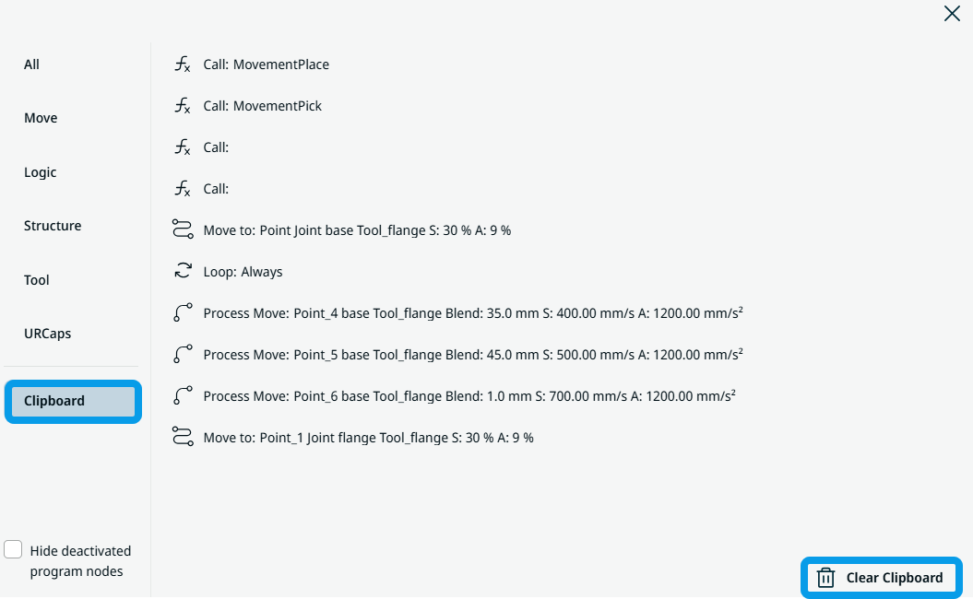Click the Process Move Point_4 curve icon
This screenshot has width=973, height=599.
[183, 313]
